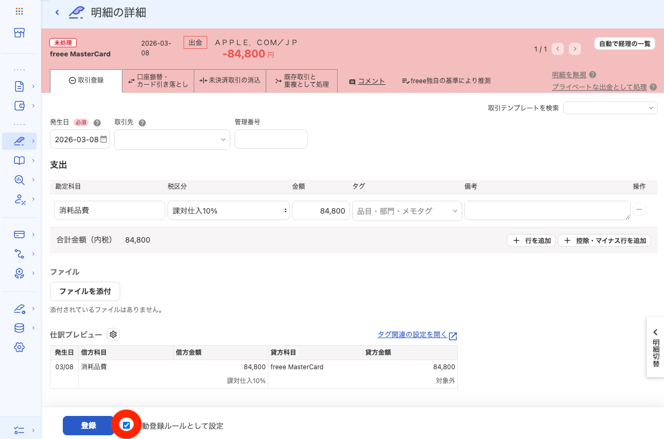
Task: Expand submenu chevron next to card icon
Action: 33,235
